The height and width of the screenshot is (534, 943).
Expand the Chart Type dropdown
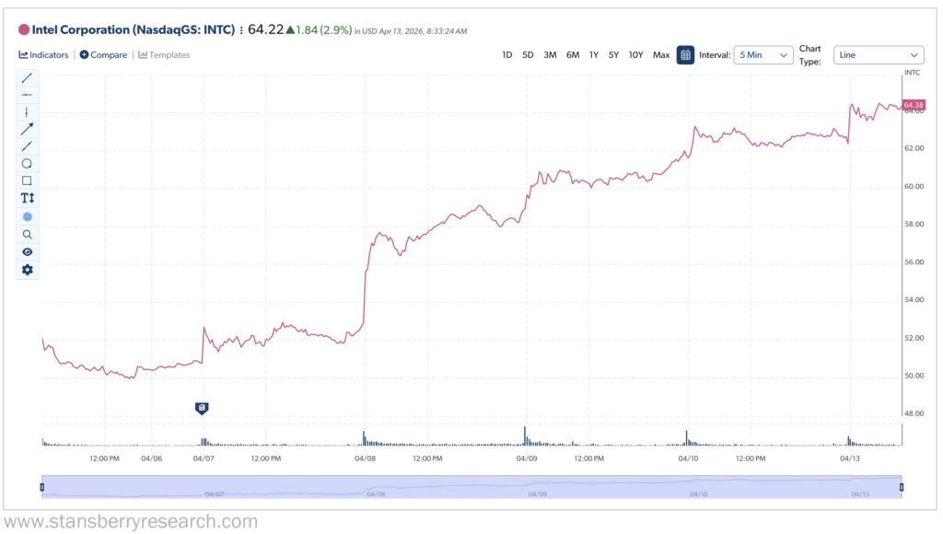point(878,55)
